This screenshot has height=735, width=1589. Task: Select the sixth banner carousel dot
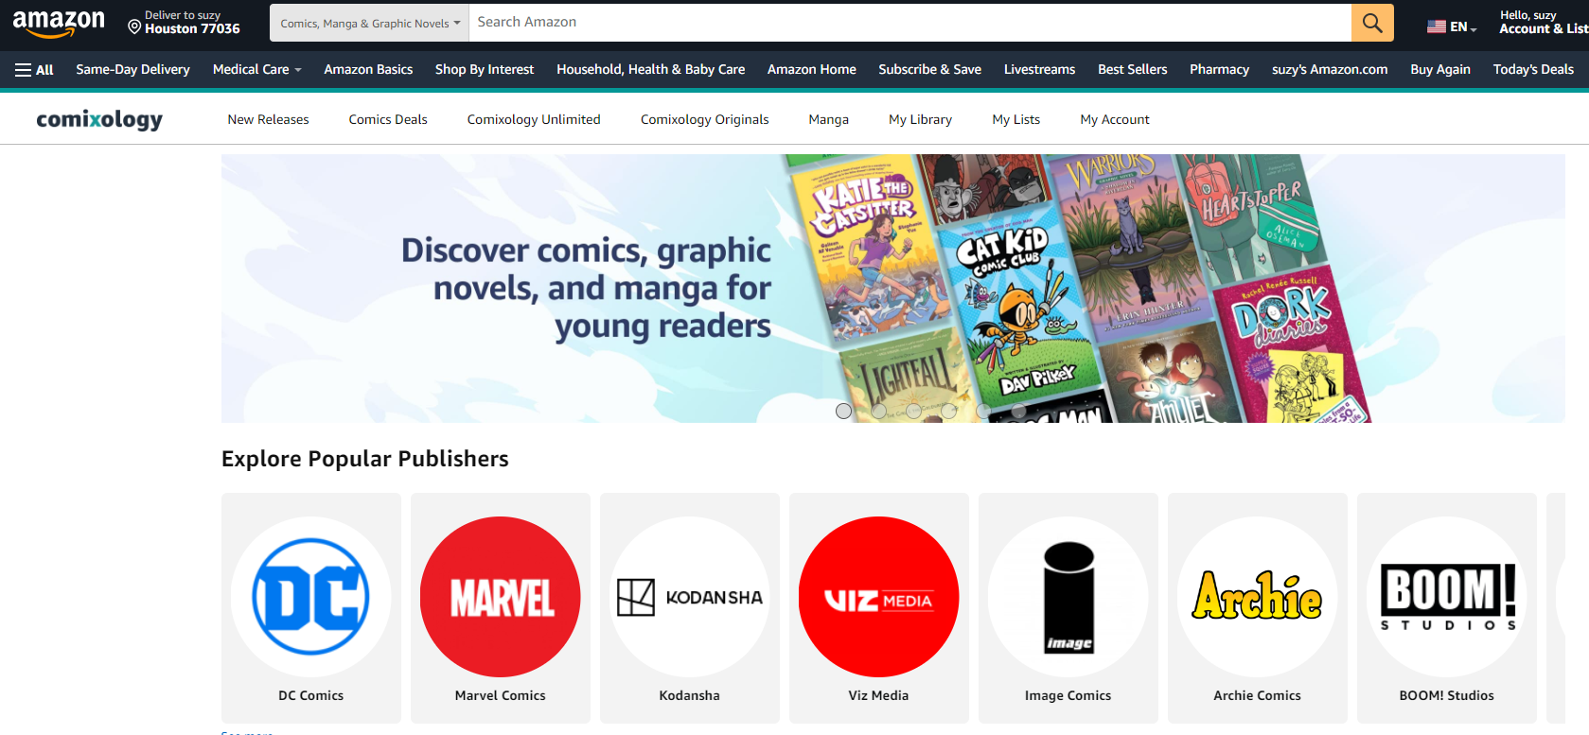point(1019,411)
